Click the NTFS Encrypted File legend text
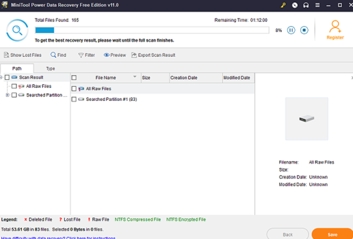This screenshot has height=239, width=353. coord(186,220)
